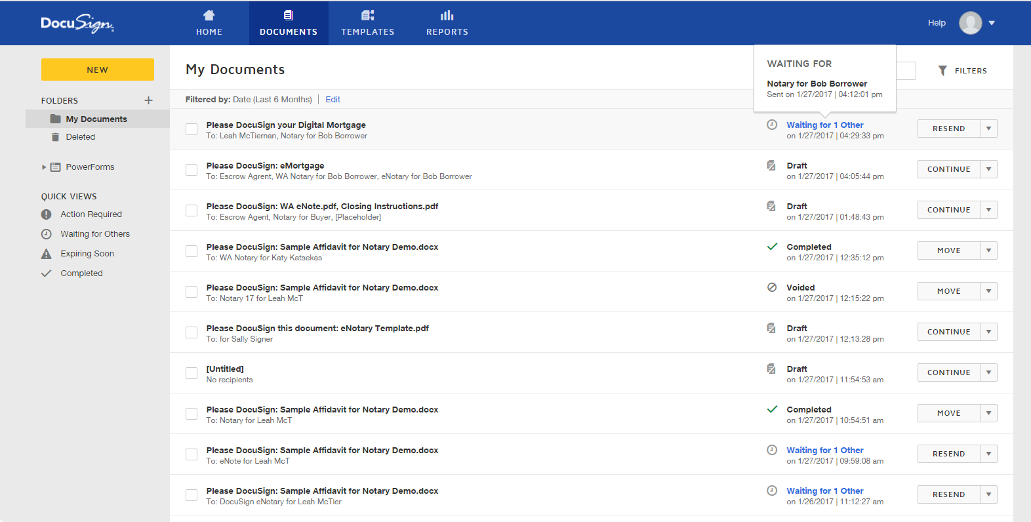Check the Digital Mortgage document checkbox
Image resolution: width=1031 pixels, height=522 pixels.
tap(192, 129)
